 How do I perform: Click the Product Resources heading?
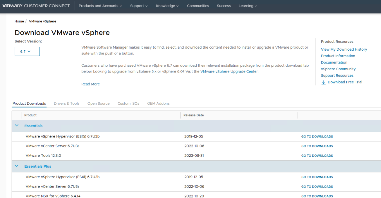pos(337,42)
